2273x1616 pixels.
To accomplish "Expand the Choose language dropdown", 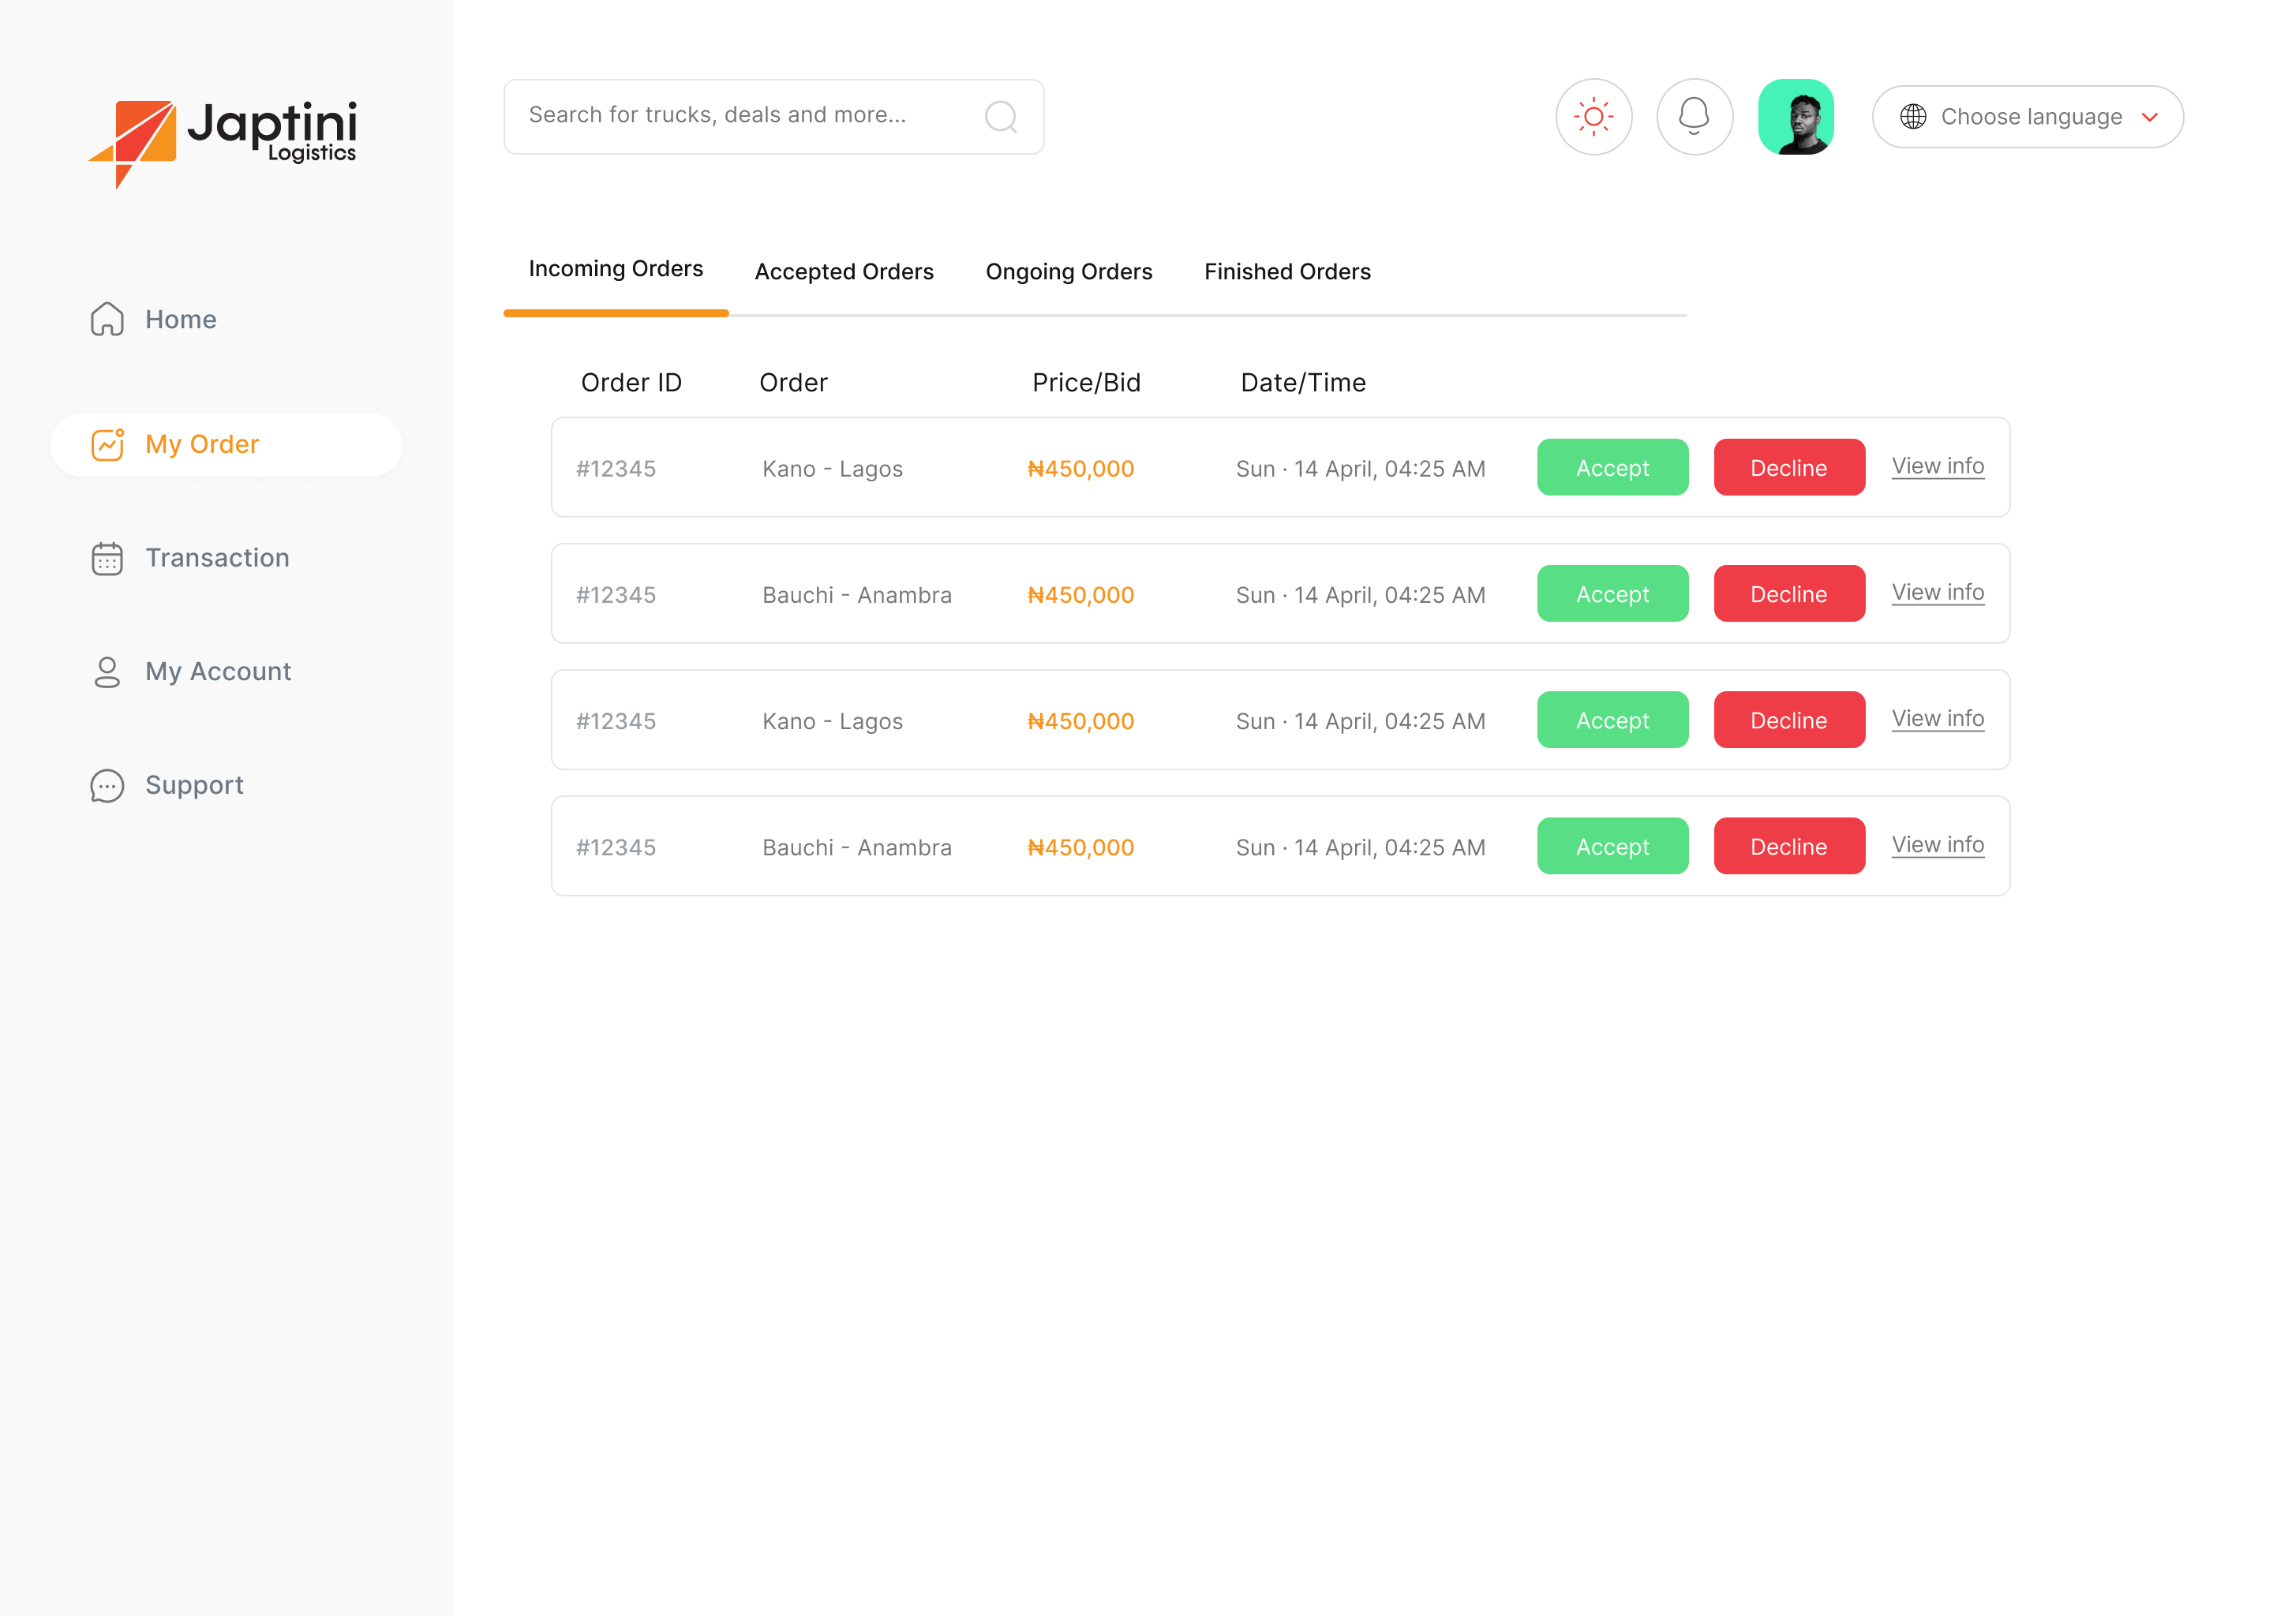I will (2028, 117).
